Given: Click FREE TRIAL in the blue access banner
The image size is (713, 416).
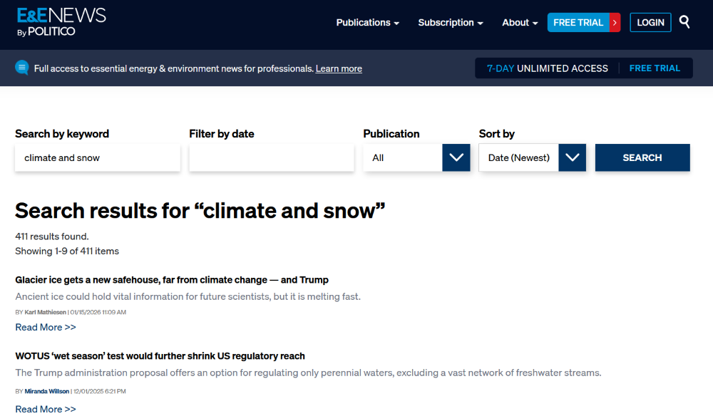Looking at the screenshot, I should coord(655,68).
